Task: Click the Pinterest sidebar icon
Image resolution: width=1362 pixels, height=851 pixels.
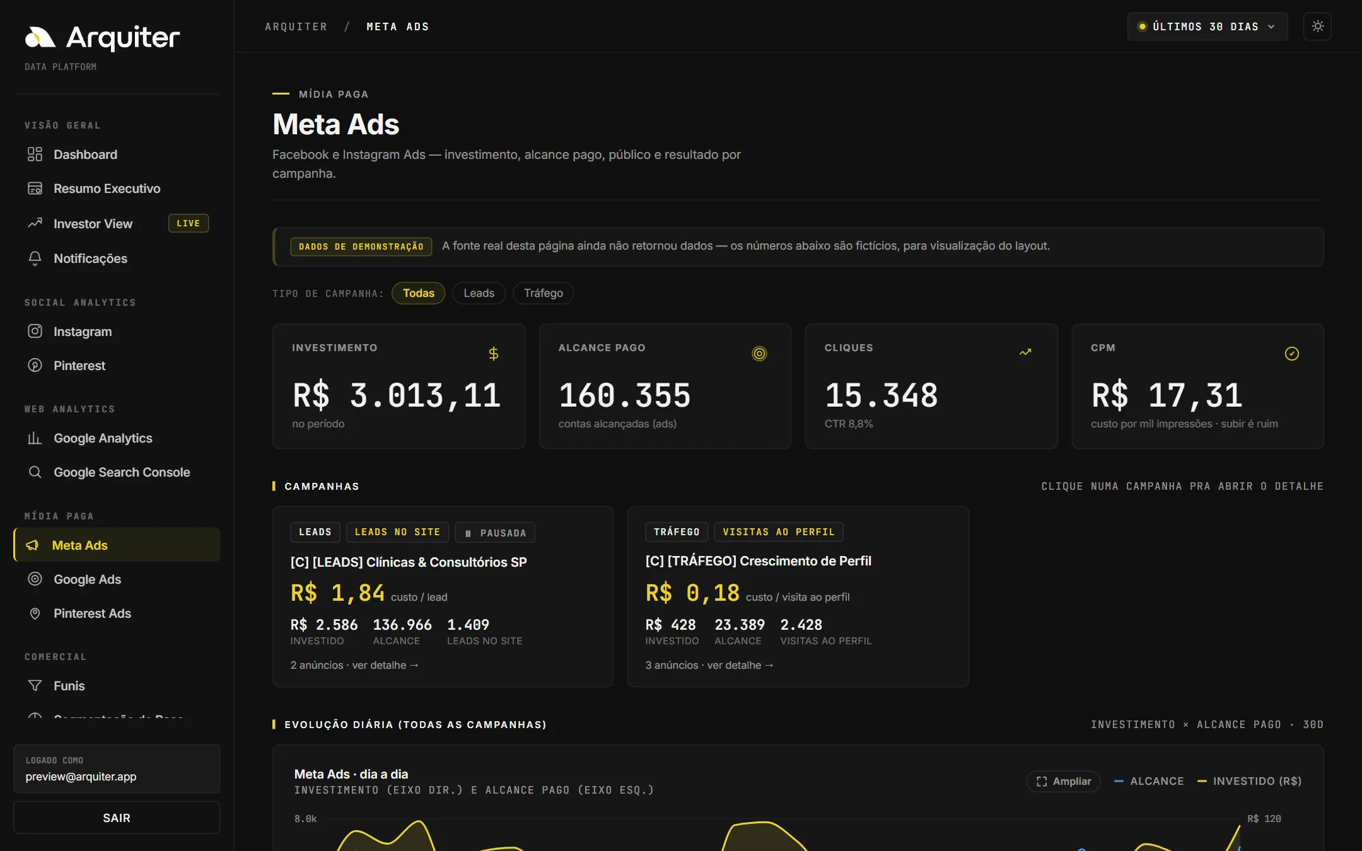Action: (x=35, y=366)
